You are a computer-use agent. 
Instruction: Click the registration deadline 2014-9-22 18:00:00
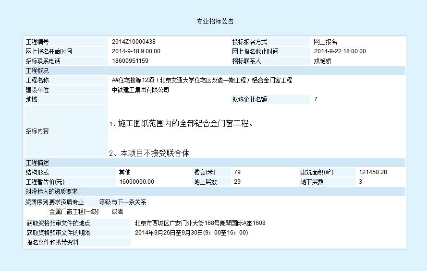[x=340, y=51]
